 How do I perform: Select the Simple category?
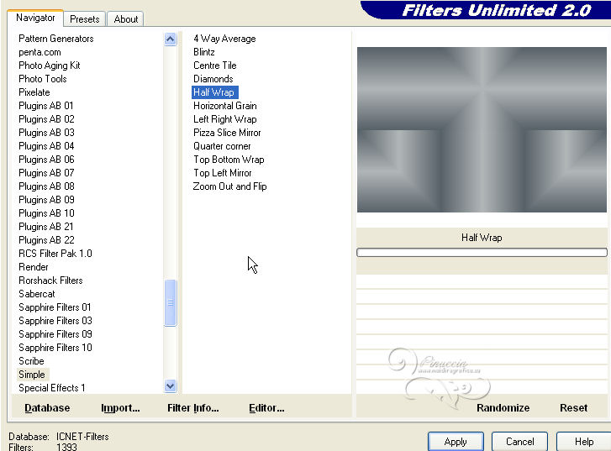[32, 375]
